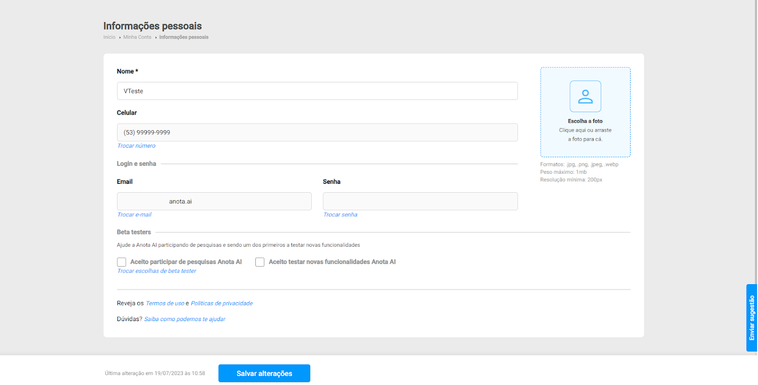Click into the Email field

(x=214, y=201)
